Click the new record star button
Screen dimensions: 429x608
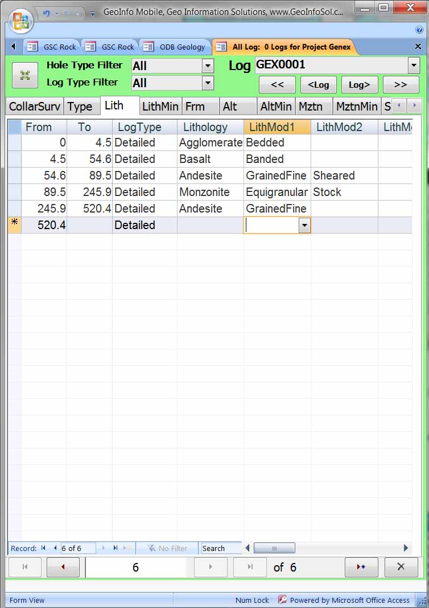pyautogui.click(x=361, y=567)
